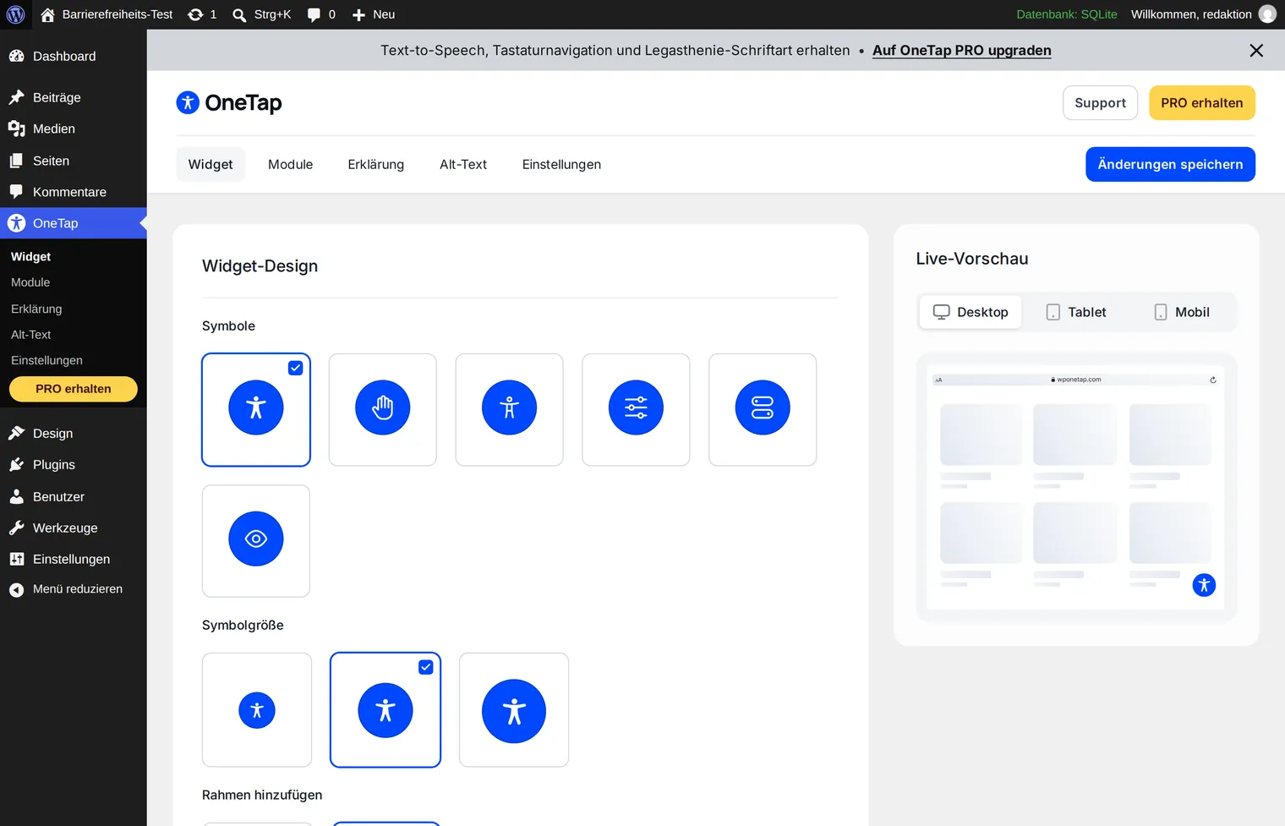Open Dashboard in the sidebar
1285x826 pixels.
pyautogui.click(x=74, y=57)
